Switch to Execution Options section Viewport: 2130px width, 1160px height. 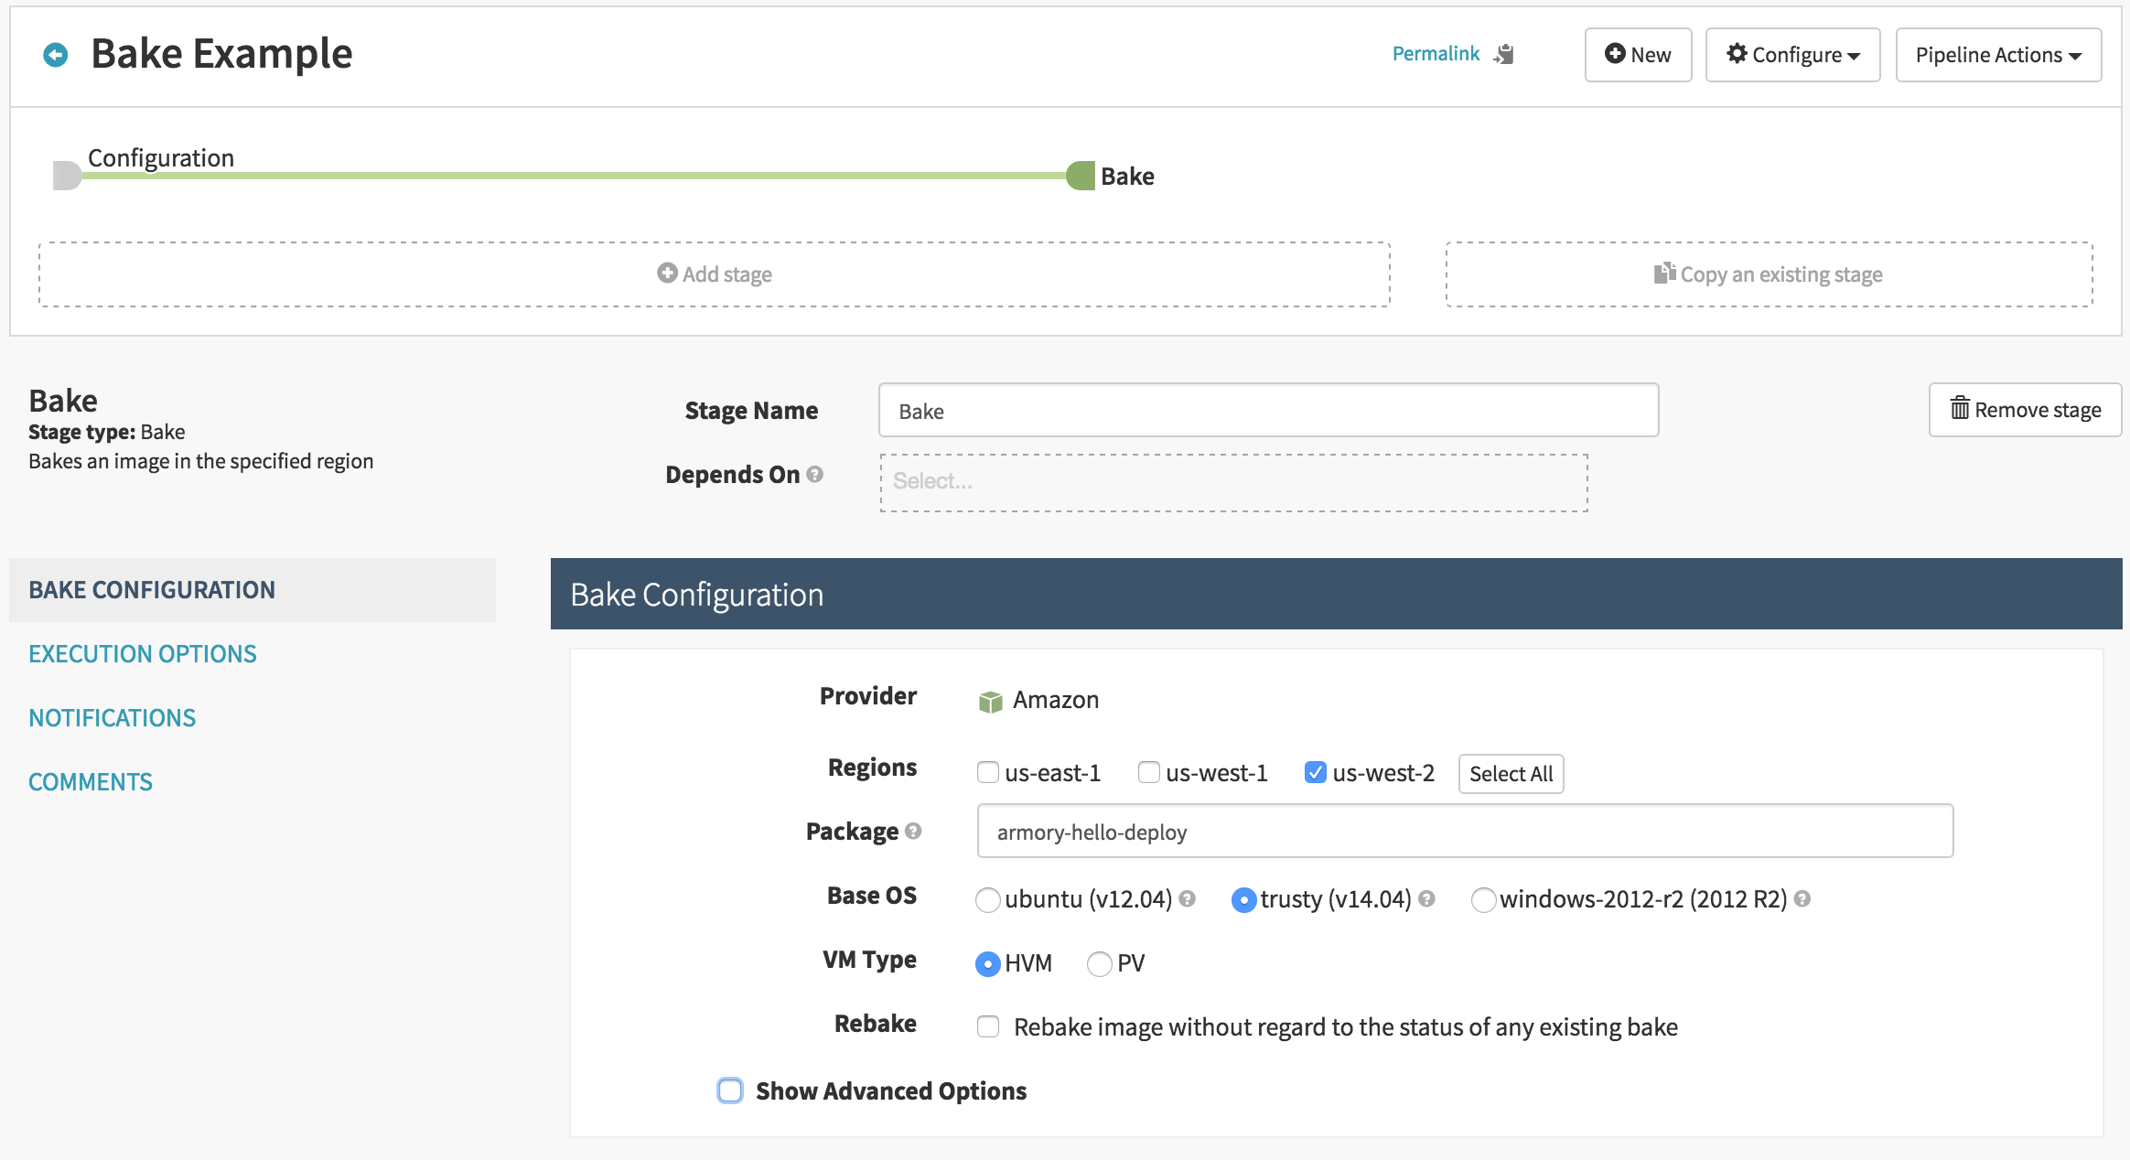coord(143,654)
